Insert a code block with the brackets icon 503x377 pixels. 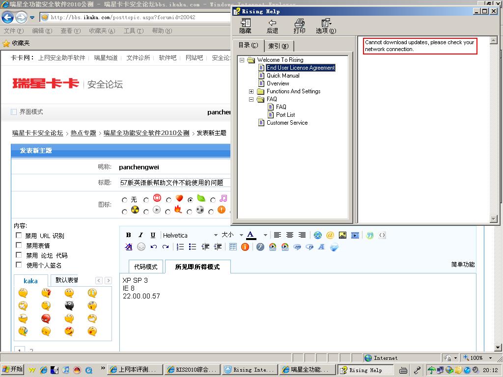[x=382, y=235]
